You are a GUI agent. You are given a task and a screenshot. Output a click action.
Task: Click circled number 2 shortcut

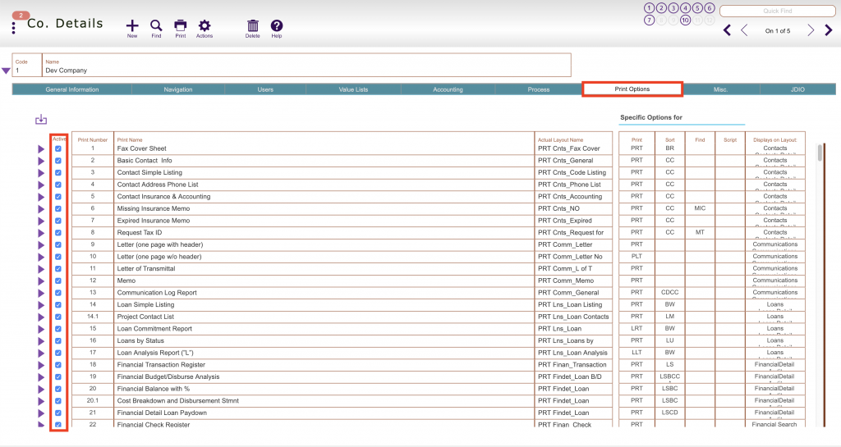[x=661, y=8]
